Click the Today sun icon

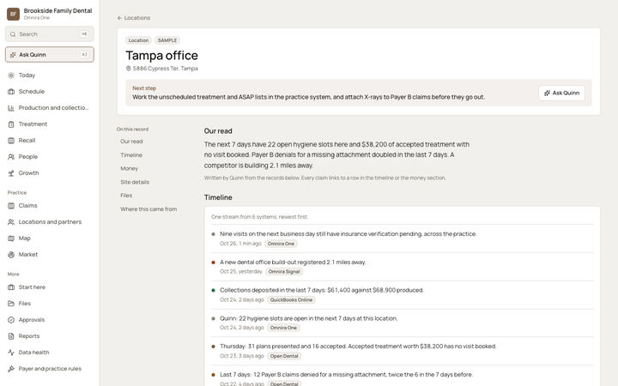point(11,75)
